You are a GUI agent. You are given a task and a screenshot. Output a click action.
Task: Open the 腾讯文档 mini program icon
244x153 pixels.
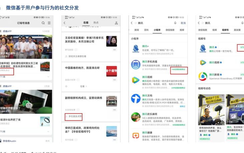pyautogui.click(x=136, y=98)
